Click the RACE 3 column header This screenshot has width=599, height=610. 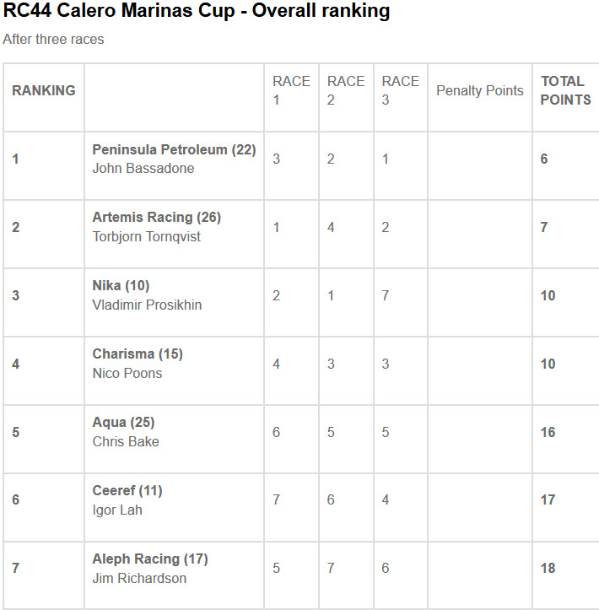400,90
